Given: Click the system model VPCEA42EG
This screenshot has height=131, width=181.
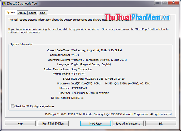Looking at the screenshot, I should (78, 74).
